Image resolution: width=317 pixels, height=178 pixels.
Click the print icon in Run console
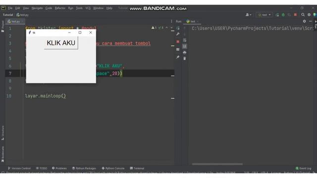pyautogui.click(x=185, y=52)
